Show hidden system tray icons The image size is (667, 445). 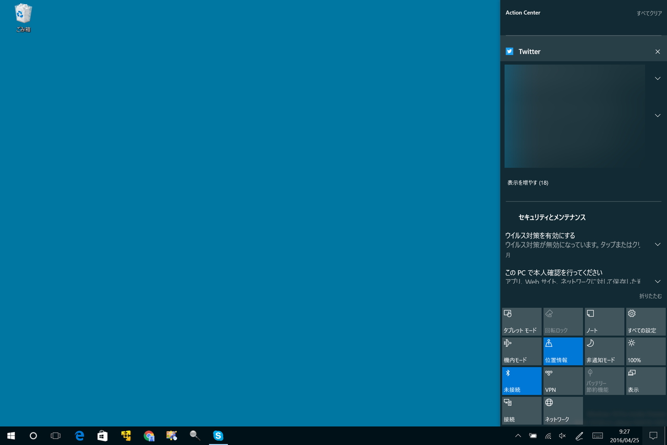pyautogui.click(x=518, y=436)
